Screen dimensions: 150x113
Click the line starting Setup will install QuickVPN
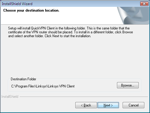click(x=69, y=28)
